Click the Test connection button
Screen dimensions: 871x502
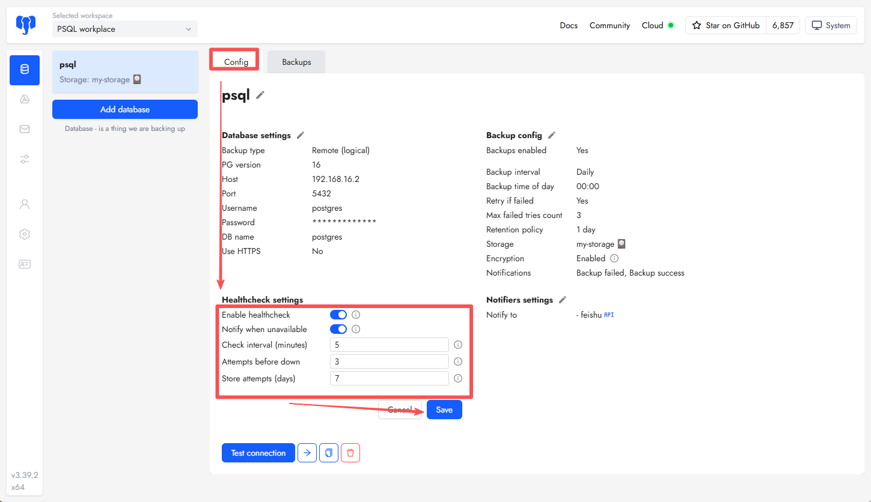[258, 453]
